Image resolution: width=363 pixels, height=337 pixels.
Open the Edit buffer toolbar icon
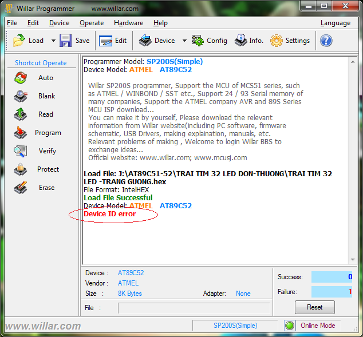(x=105, y=41)
